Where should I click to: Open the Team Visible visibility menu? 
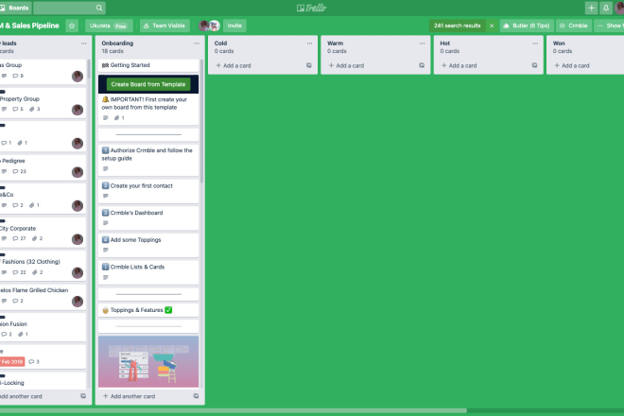(x=165, y=26)
